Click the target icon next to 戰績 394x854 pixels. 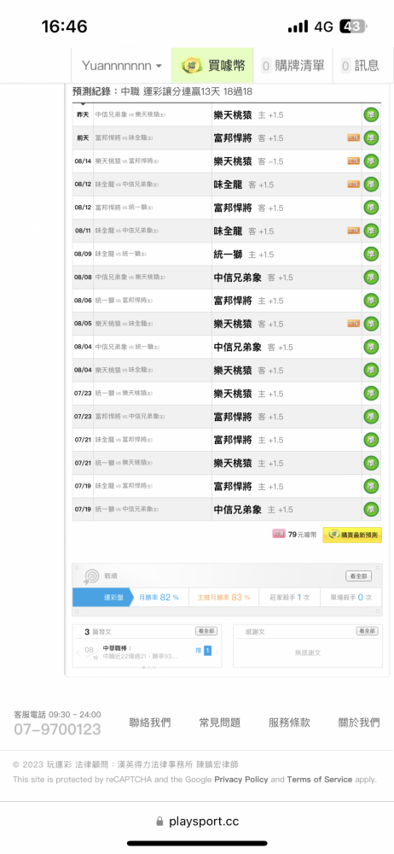pyautogui.click(x=91, y=576)
